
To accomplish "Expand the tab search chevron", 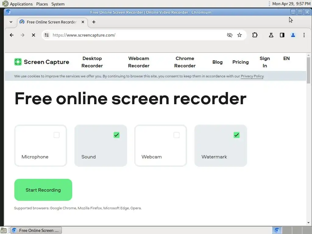I will (x=11, y=22).
